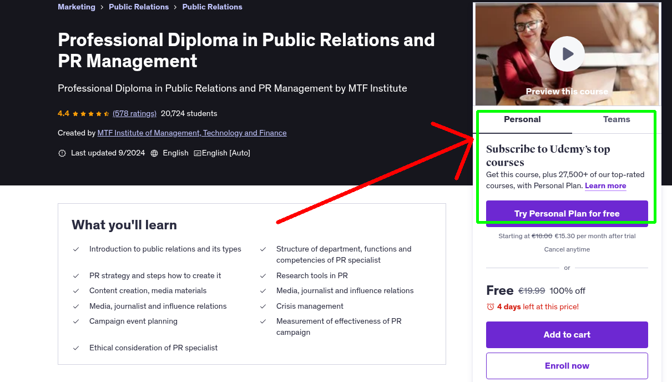Screen dimensions: 672x382
Task: Click 'PR strategy and steps how to create it'
Action: click(155, 276)
